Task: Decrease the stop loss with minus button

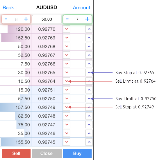Action: click(6, 19)
